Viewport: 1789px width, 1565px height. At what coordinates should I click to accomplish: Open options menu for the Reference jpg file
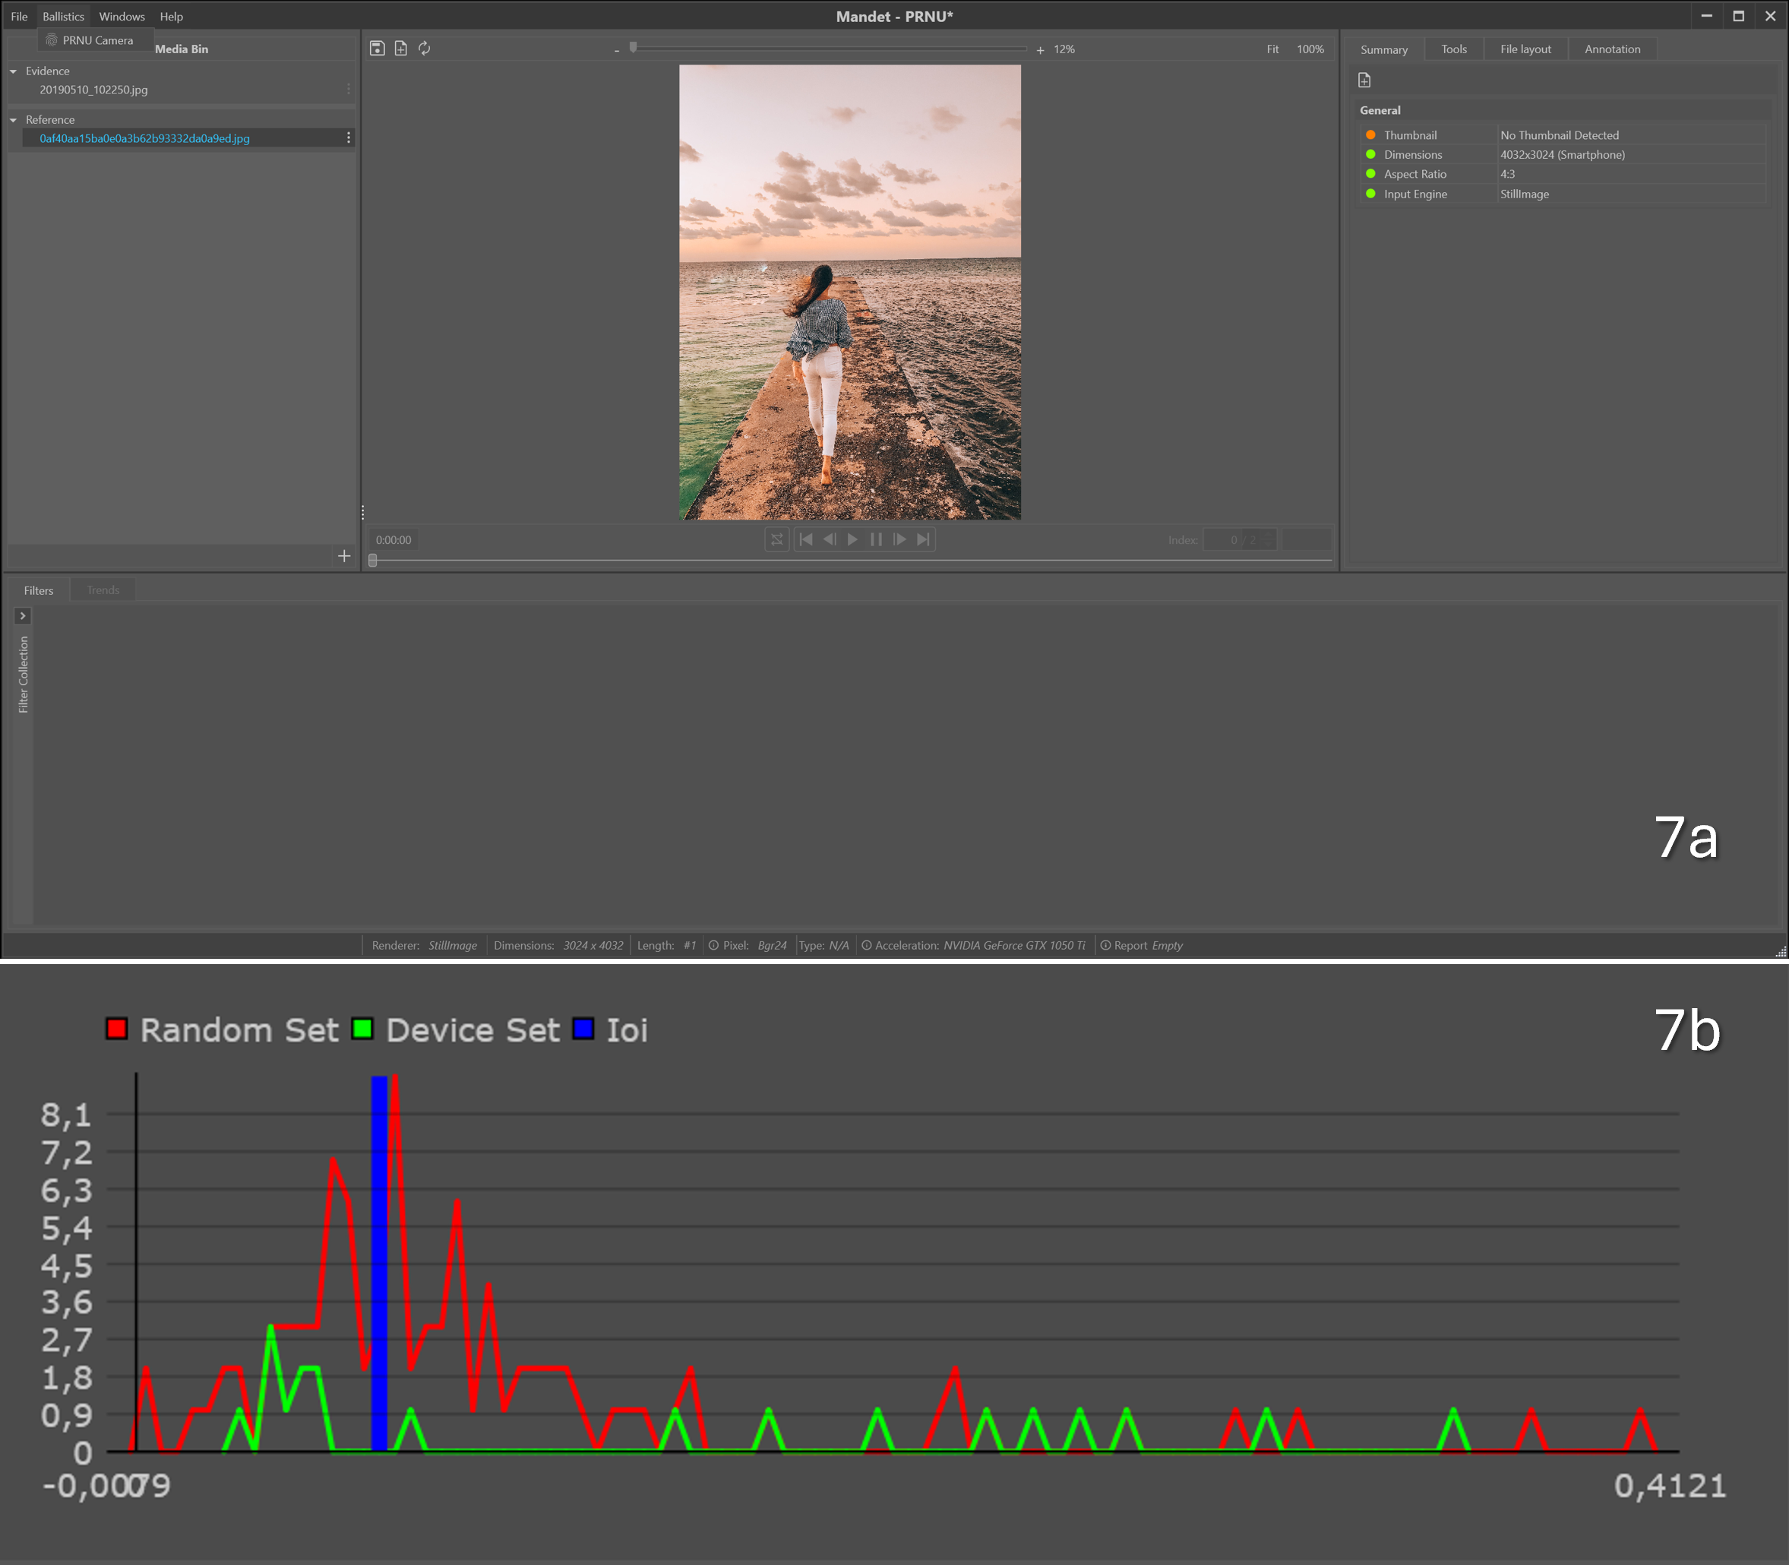349,138
